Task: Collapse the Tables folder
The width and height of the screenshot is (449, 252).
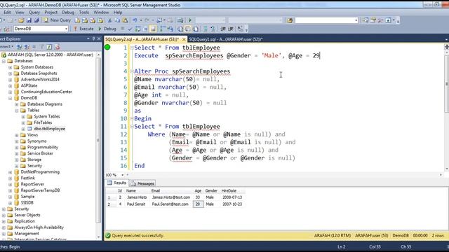Action: tap(17, 111)
